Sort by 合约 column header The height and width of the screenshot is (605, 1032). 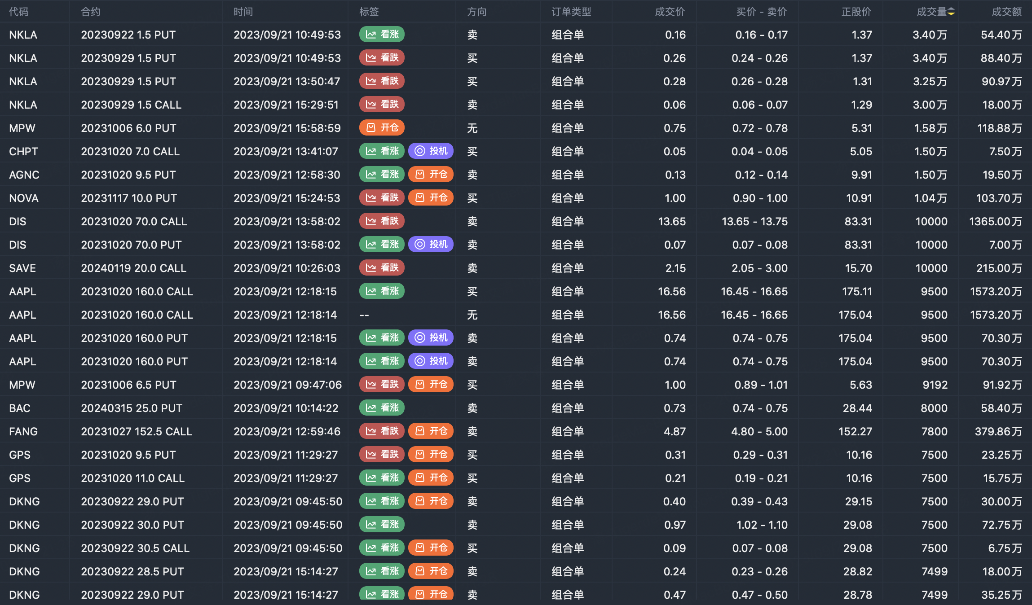pos(91,12)
